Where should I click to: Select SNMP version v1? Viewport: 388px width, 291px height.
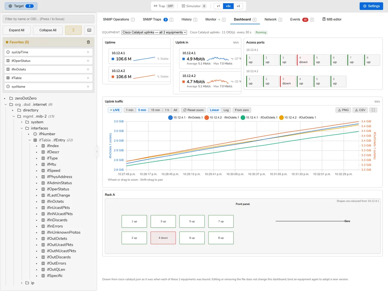[x=219, y=6]
